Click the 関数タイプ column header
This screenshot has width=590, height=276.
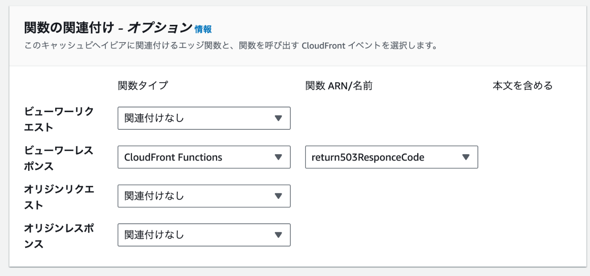pyautogui.click(x=143, y=86)
